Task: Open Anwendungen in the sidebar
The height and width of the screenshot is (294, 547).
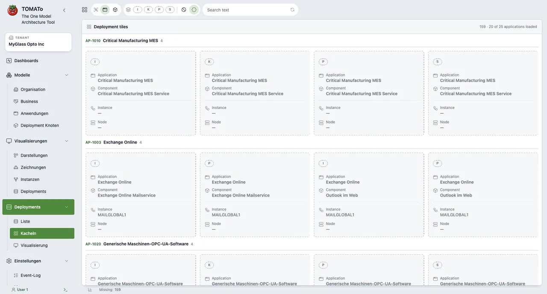Action: pos(34,114)
